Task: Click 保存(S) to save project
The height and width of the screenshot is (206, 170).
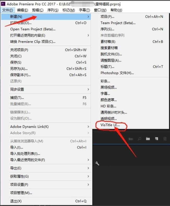Action: (x=46, y=62)
